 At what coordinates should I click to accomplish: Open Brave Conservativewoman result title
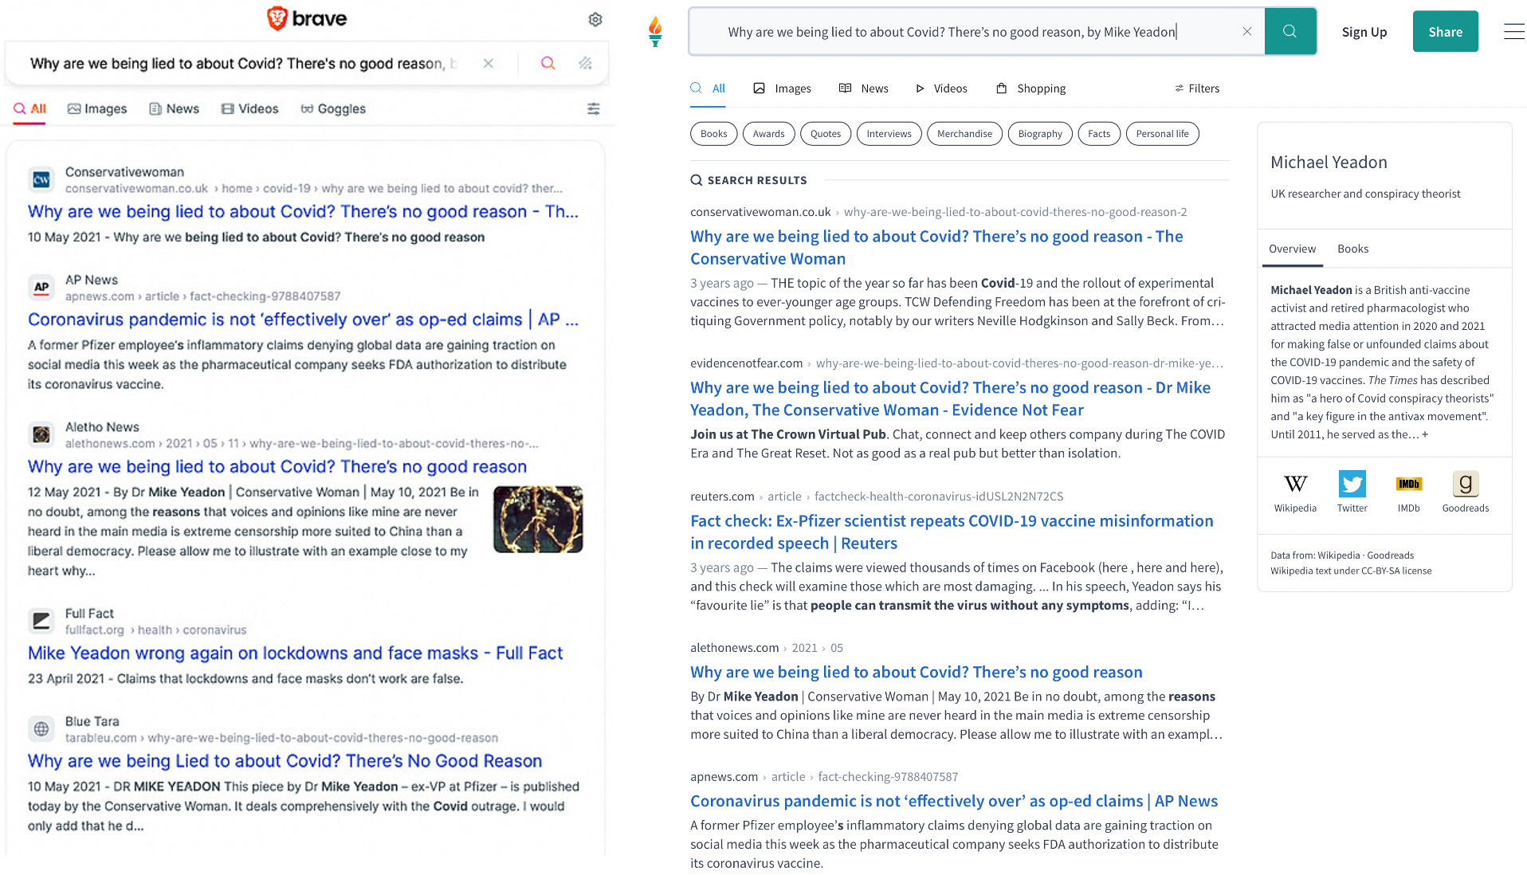pyautogui.click(x=304, y=212)
